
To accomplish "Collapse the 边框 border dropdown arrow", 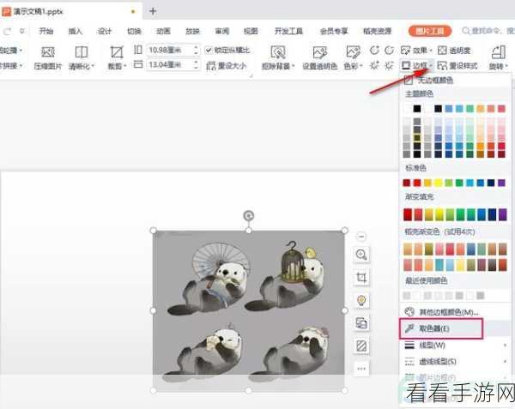I will coord(431,66).
